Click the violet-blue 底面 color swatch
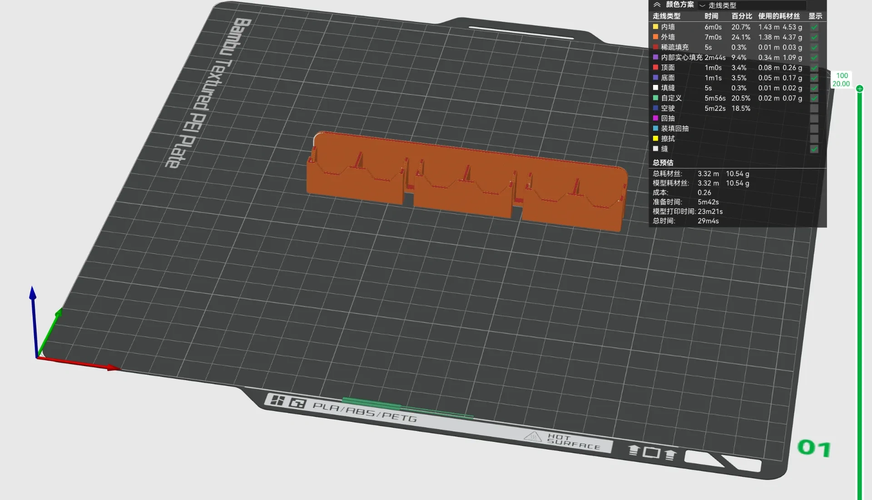 pos(655,78)
